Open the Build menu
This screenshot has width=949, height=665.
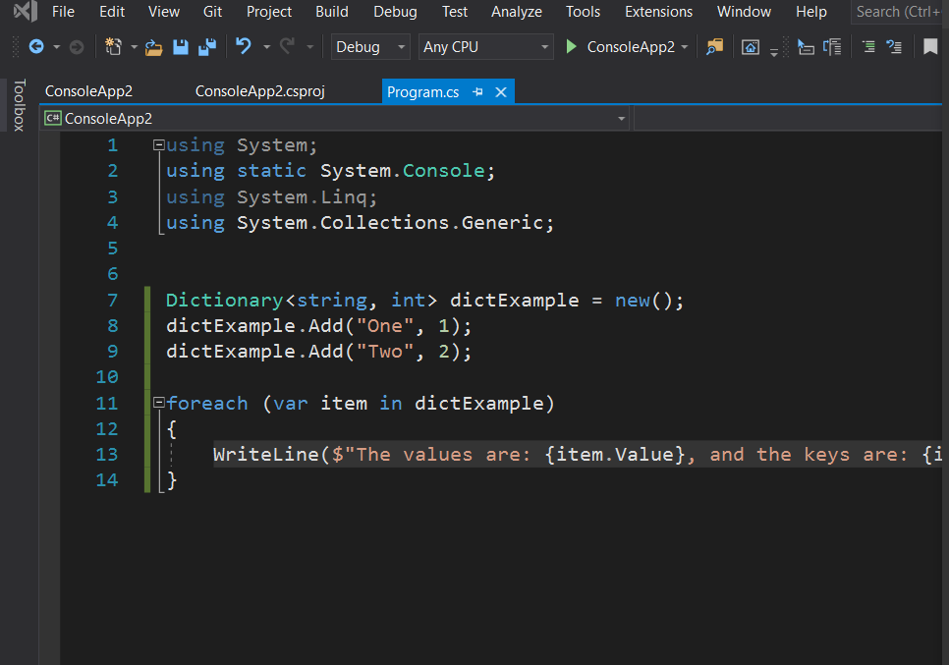(x=331, y=12)
